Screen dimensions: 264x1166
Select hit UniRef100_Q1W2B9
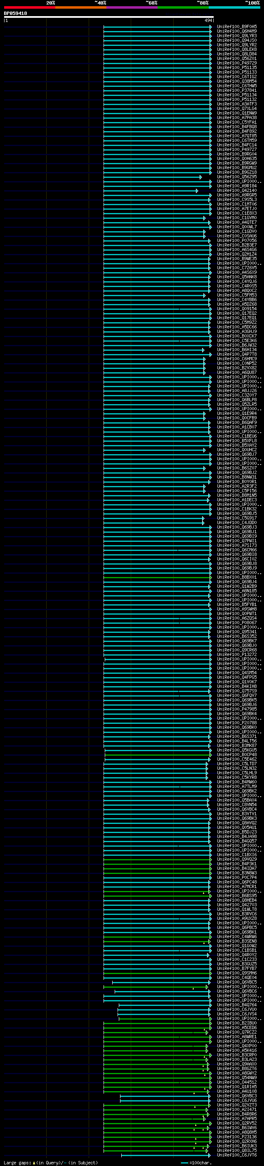tap(236, 586)
